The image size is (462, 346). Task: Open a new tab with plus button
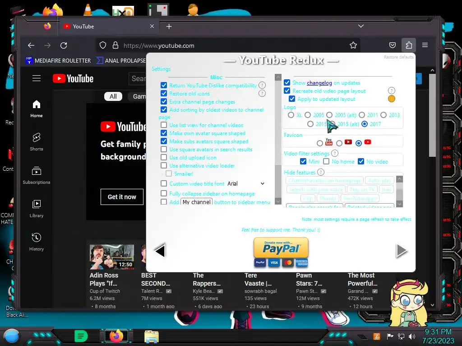[x=169, y=27]
